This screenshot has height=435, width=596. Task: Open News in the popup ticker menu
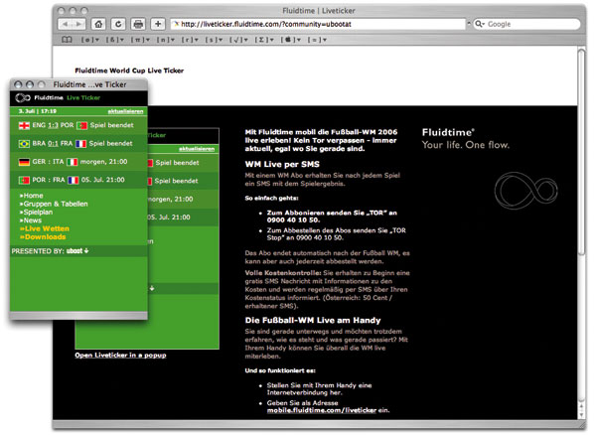(x=31, y=220)
